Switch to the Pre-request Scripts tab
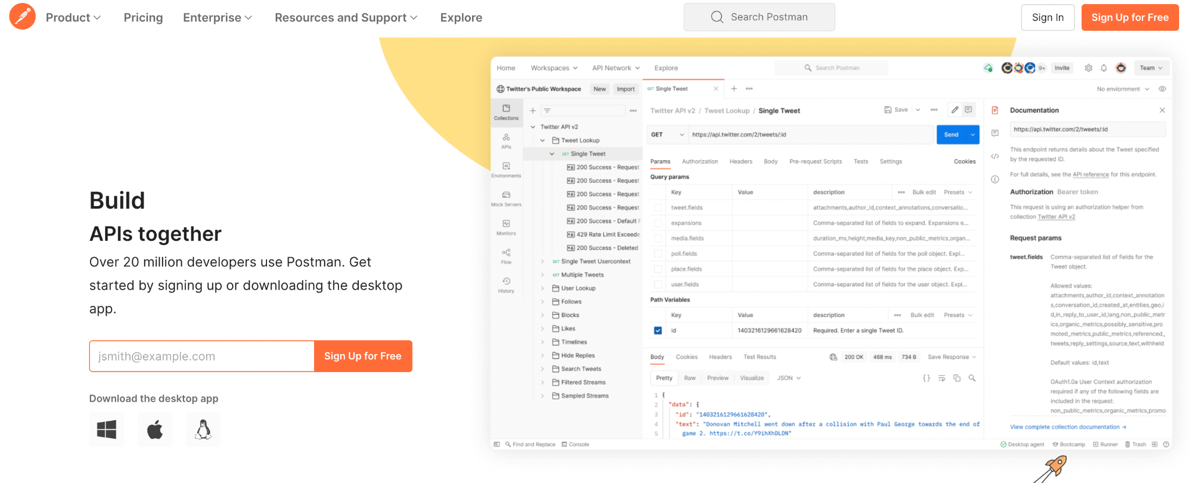The height and width of the screenshot is (483, 1189). 815,161
